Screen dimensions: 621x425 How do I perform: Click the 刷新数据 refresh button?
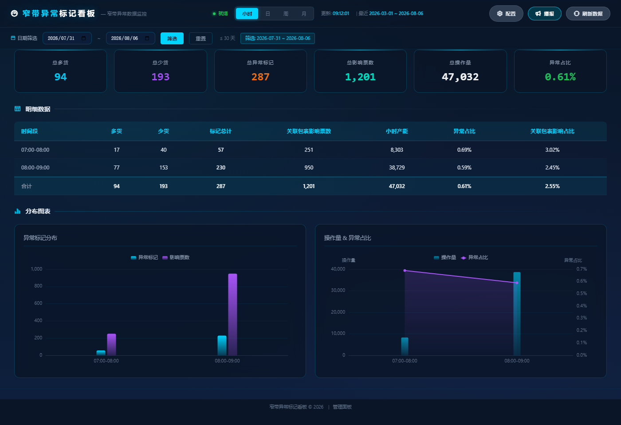point(588,13)
